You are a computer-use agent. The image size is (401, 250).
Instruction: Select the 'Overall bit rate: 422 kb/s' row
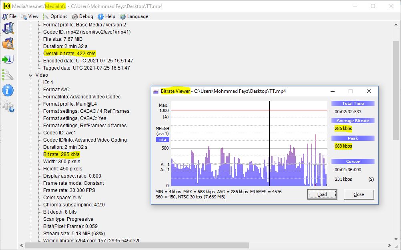[69, 54]
